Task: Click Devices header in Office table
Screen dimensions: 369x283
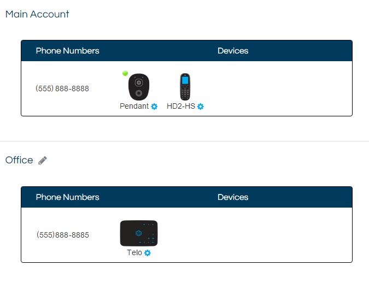Action: (233, 197)
